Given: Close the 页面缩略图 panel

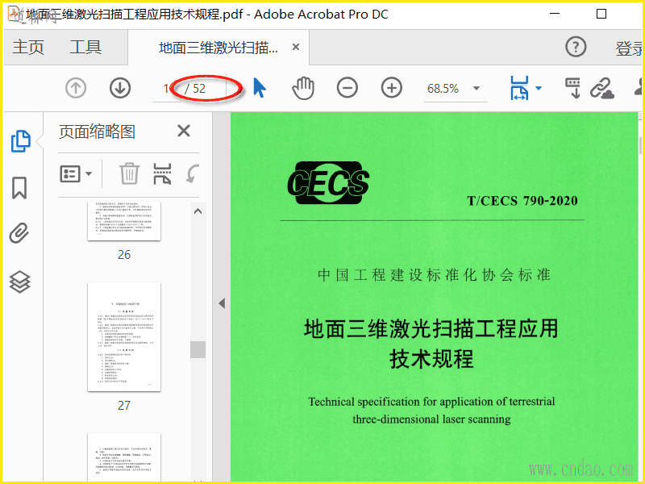Looking at the screenshot, I should click(184, 131).
